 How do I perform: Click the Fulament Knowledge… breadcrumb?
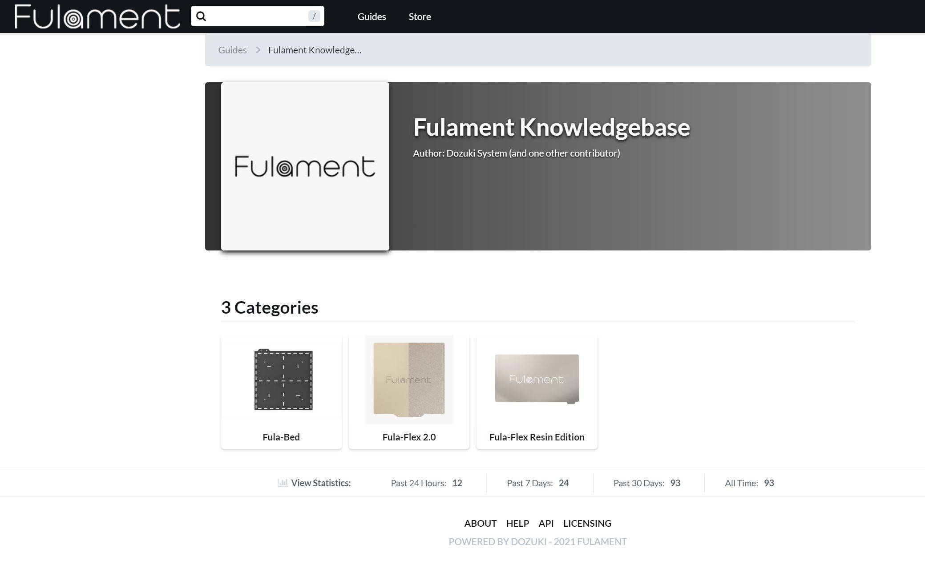[x=315, y=50]
